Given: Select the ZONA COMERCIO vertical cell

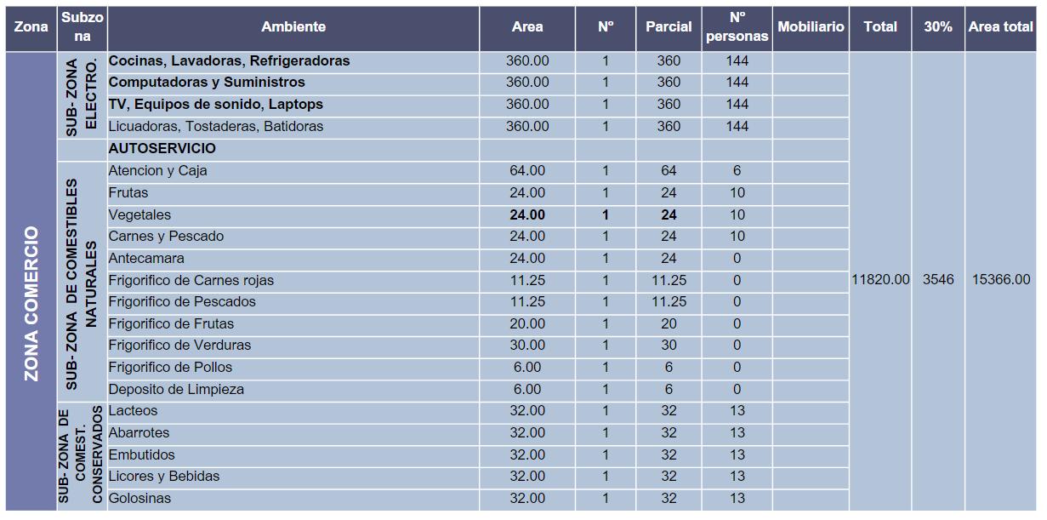Looking at the screenshot, I should 31,281.
